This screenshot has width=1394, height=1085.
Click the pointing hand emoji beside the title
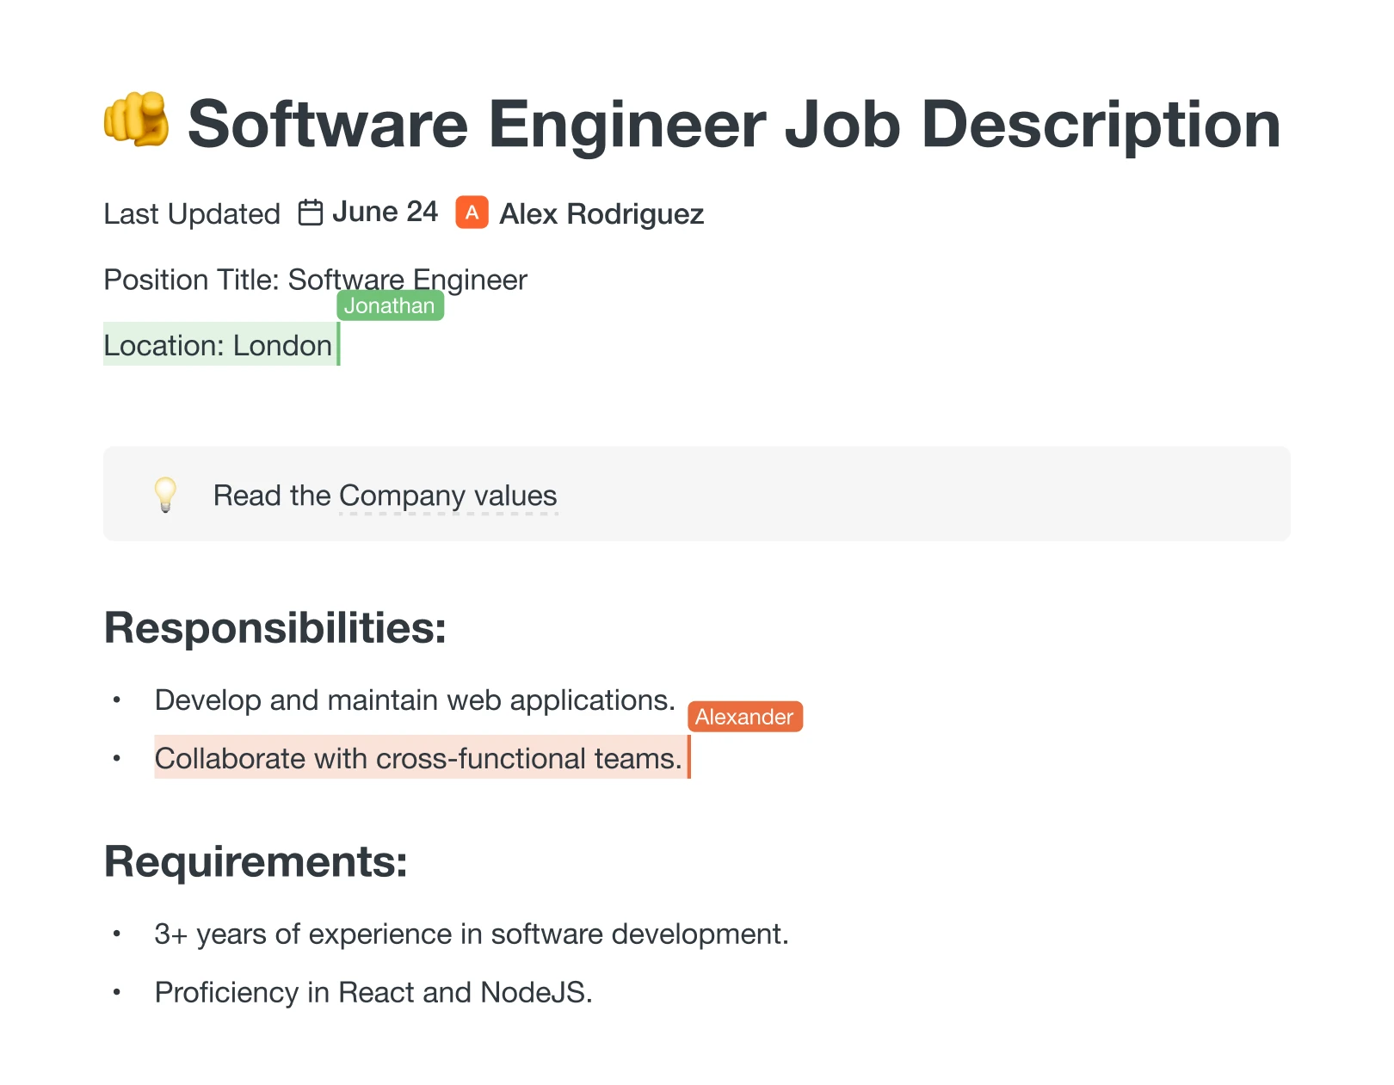coord(136,120)
